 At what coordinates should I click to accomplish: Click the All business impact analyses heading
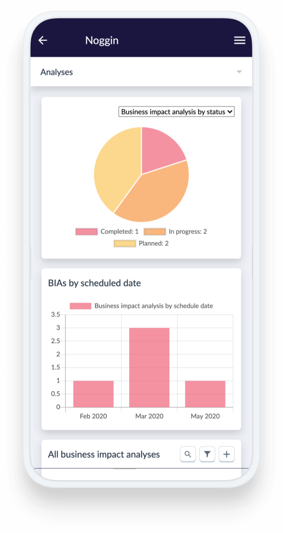click(x=104, y=454)
